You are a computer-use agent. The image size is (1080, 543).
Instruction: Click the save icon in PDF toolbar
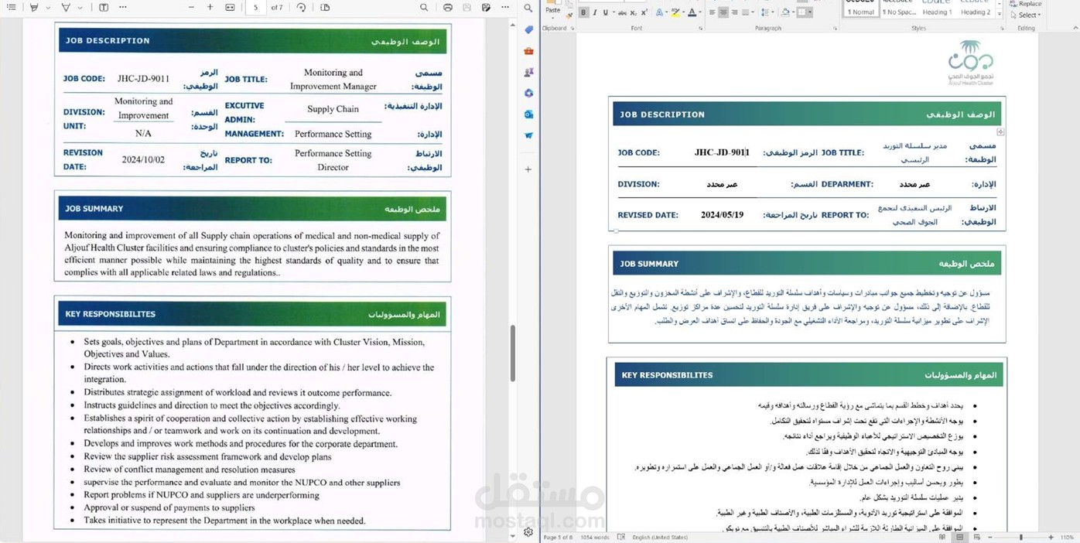467,7
